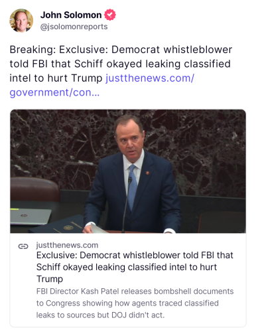Open the @jsolomonreports handle
This screenshot has height=332, width=256.
(x=74, y=27)
